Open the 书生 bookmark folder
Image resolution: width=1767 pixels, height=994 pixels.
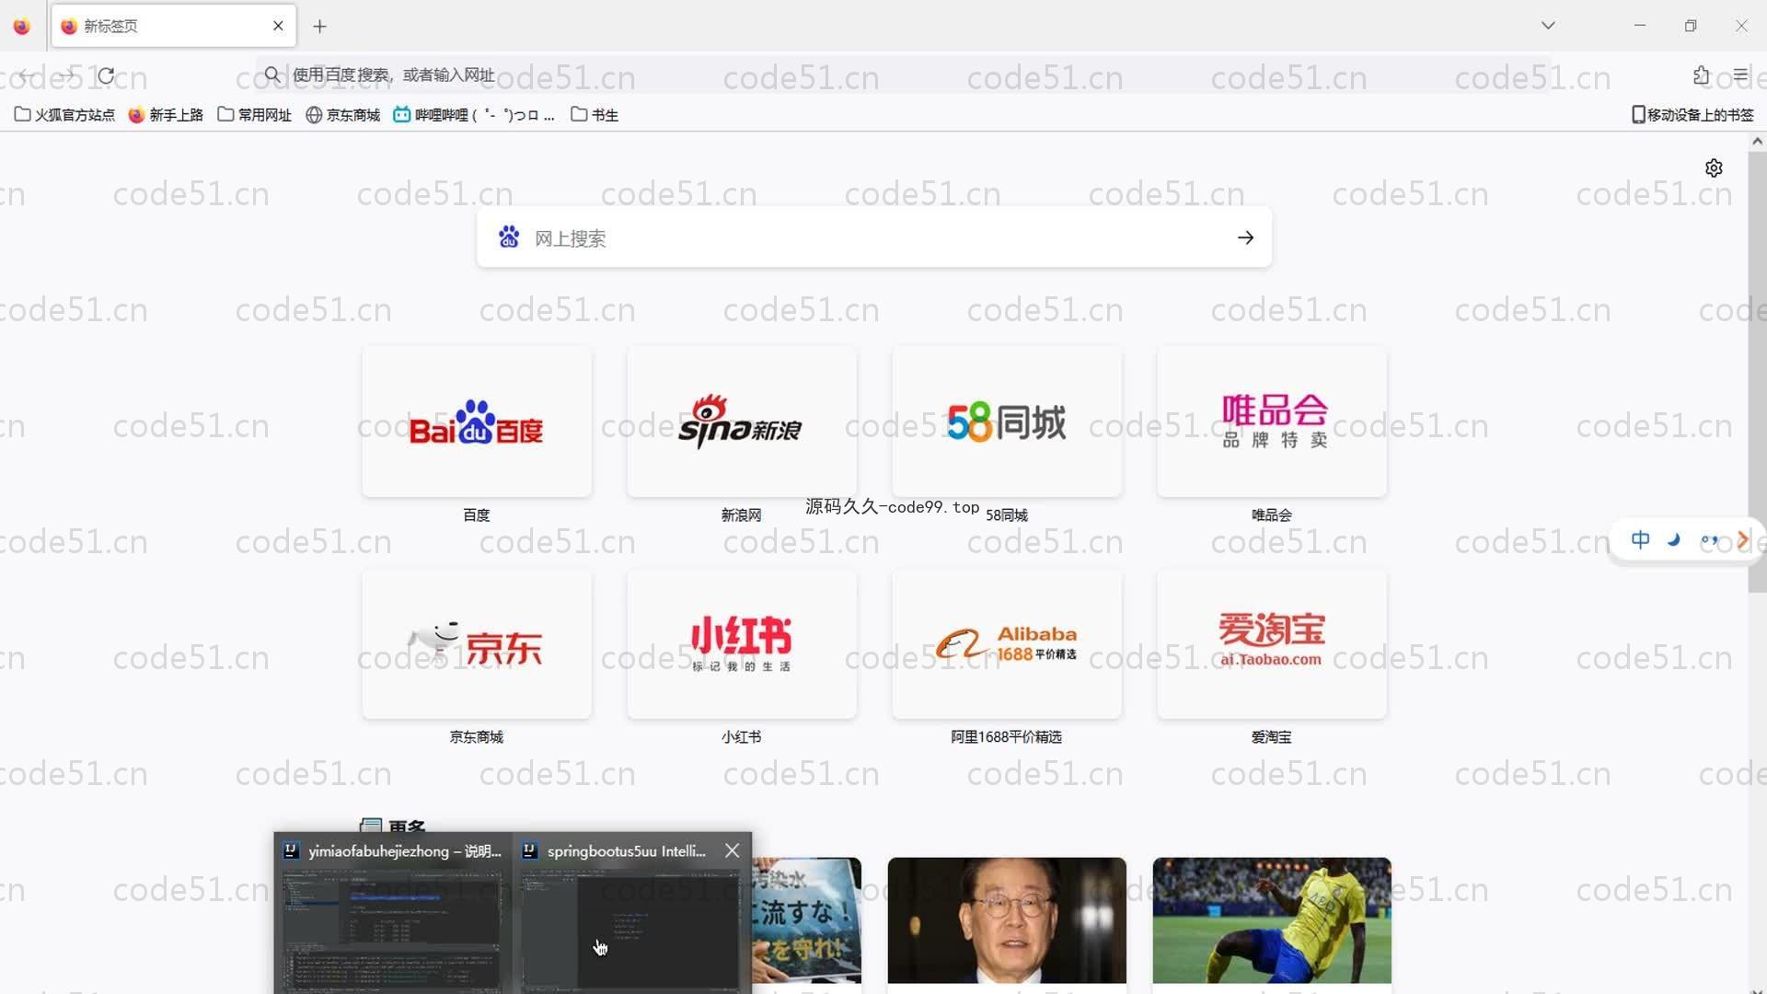(595, 115)
